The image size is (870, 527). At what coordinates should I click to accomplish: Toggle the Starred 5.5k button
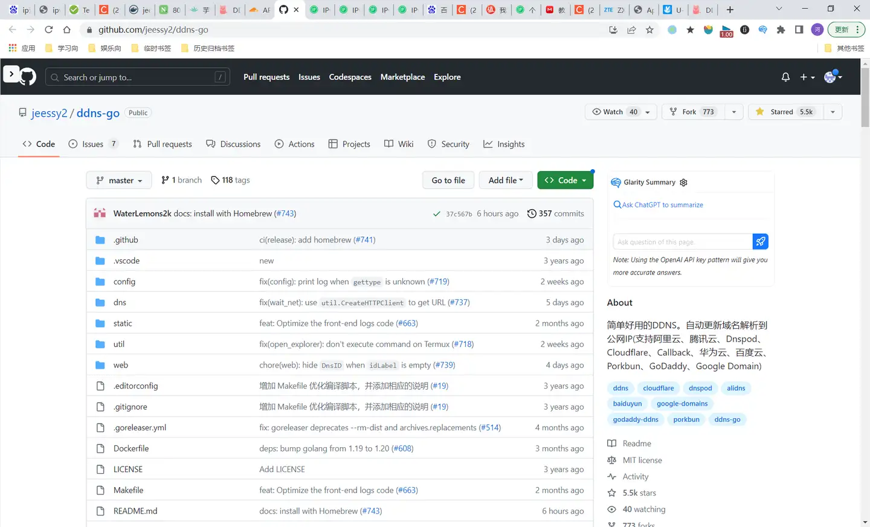click(x=786, y=112)
